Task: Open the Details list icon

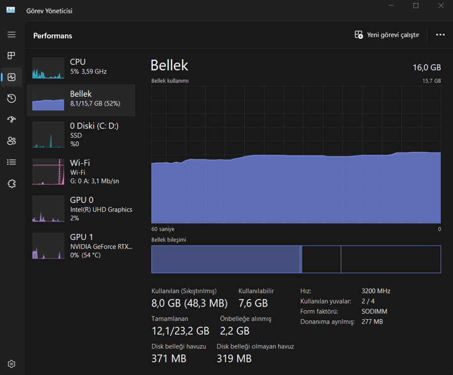Action: click(x=12, y=162)
